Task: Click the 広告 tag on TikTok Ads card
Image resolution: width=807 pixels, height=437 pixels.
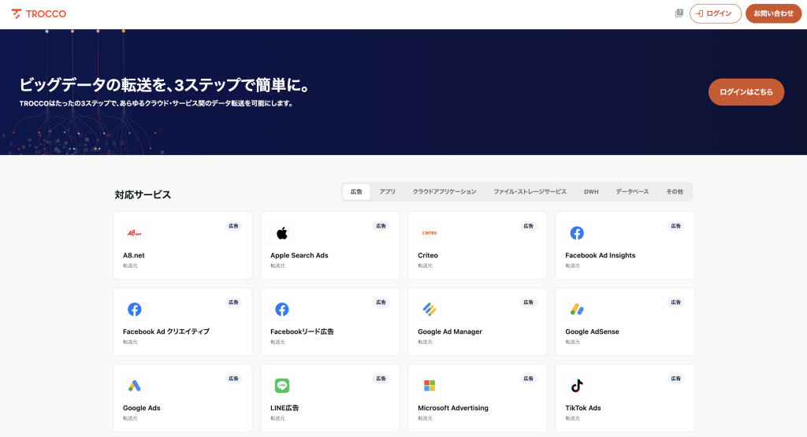Action: point(675,379)
